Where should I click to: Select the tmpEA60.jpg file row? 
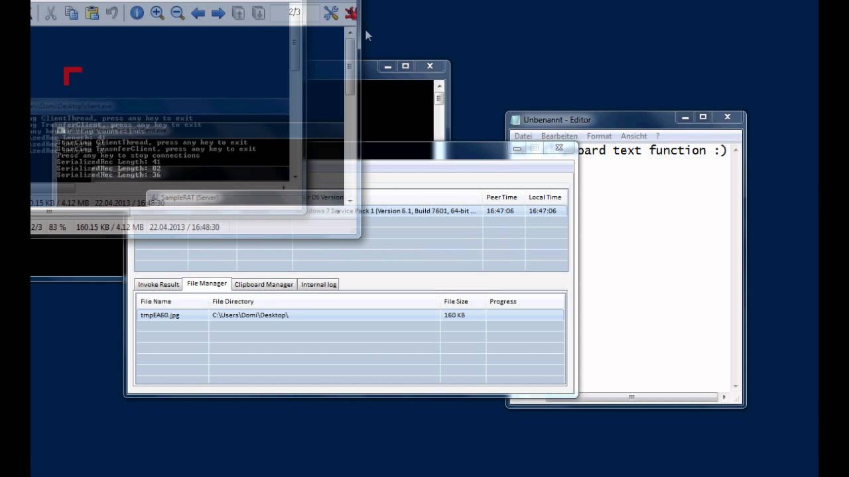pos(350,315)
